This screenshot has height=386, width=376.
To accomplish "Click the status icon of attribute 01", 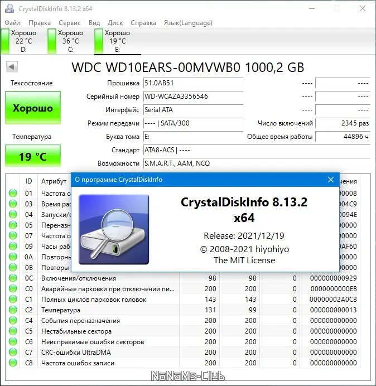I will pos(13,193).
